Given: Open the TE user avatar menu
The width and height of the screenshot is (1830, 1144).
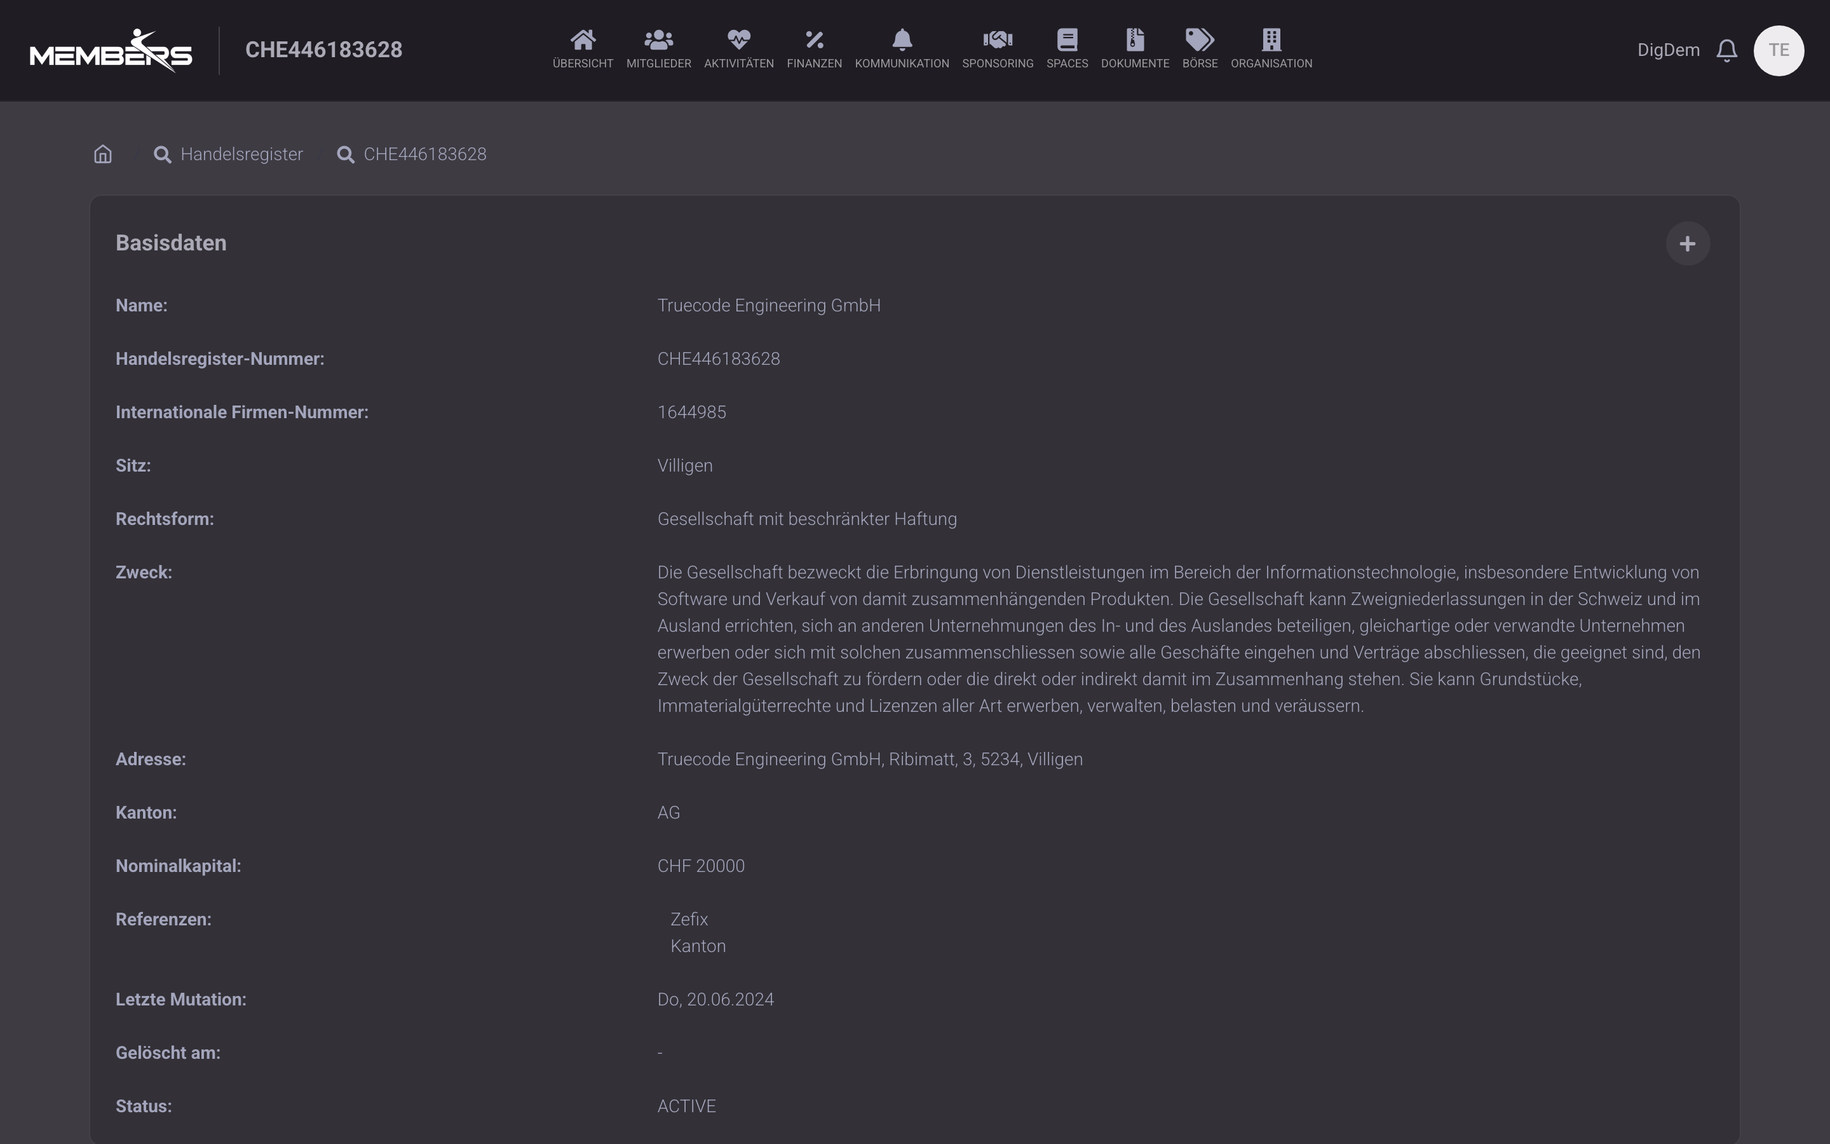Looking at the screenshot, I should point(1779,51).
